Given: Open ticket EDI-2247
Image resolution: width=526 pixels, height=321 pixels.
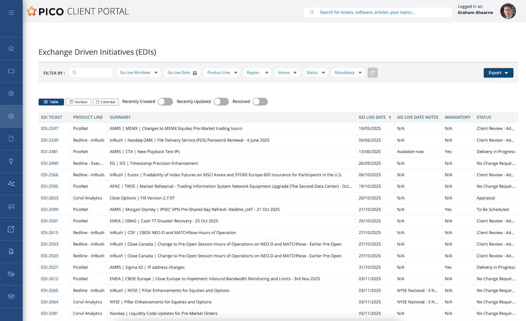Looking at the screenshot, I should point(49,128).
